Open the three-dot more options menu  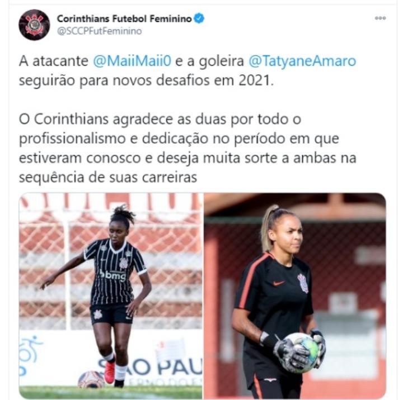pos(380,18)
